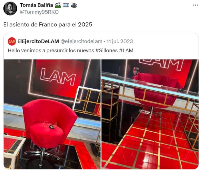
Task: Click the film frames emoji
Action: (66, 5)
